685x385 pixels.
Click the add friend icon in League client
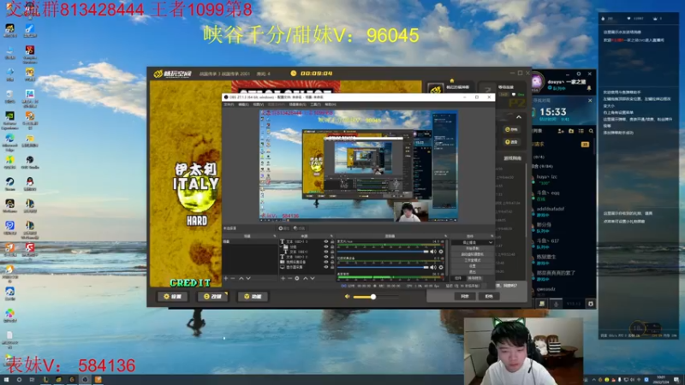tap(561, 131)
